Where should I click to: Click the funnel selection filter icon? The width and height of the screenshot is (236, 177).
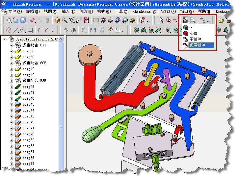193,20
